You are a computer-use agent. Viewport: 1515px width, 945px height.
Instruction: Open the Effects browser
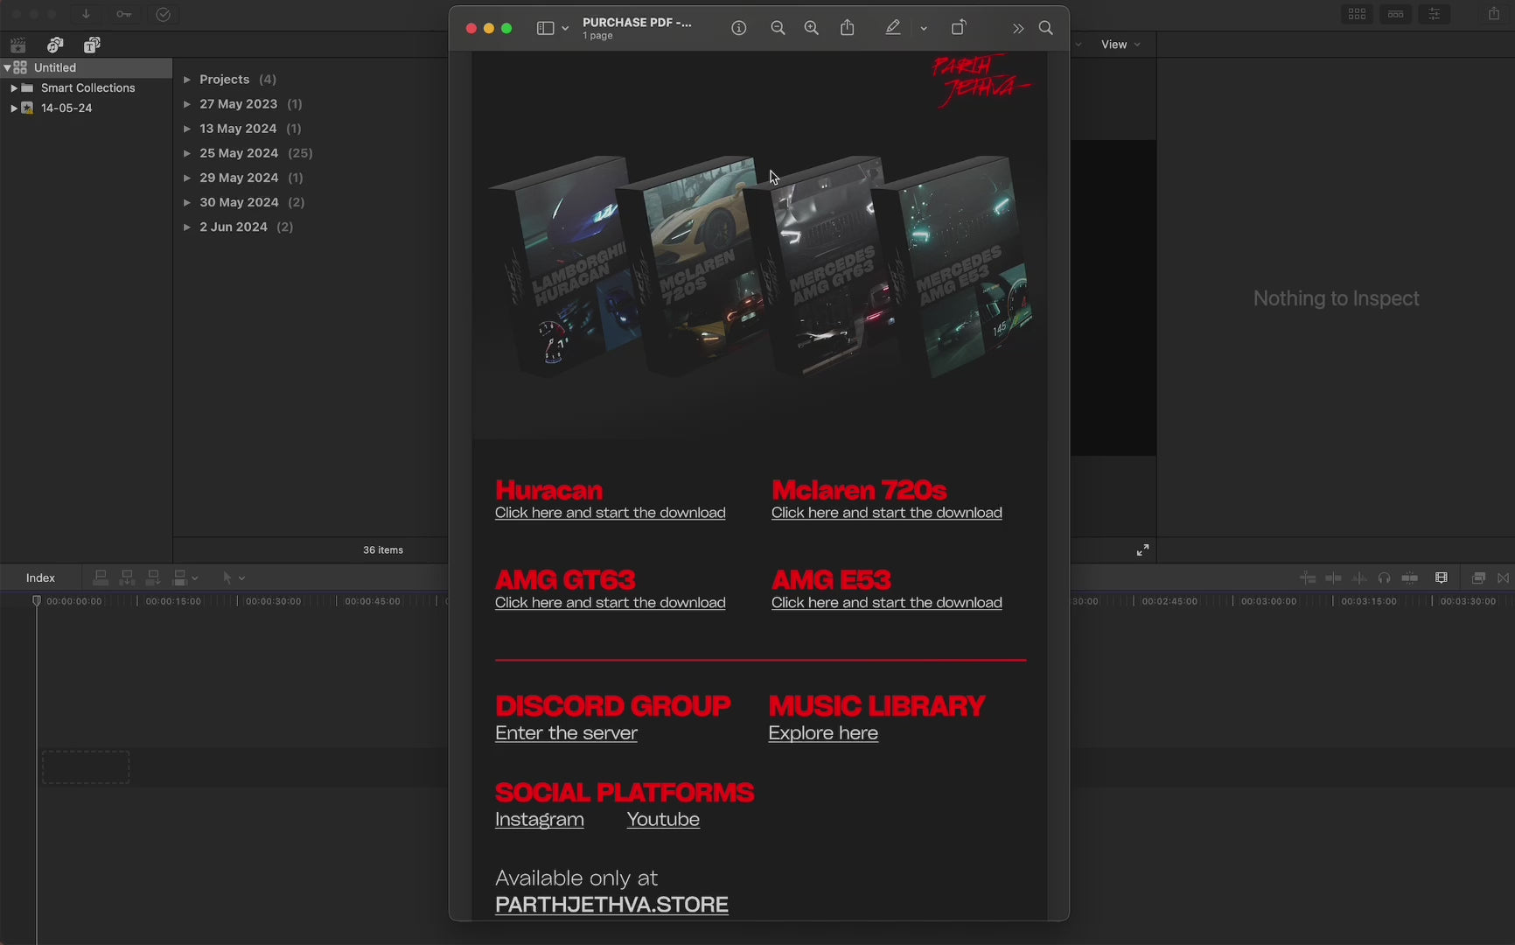pyautogui.click(x=1478, y=577)
